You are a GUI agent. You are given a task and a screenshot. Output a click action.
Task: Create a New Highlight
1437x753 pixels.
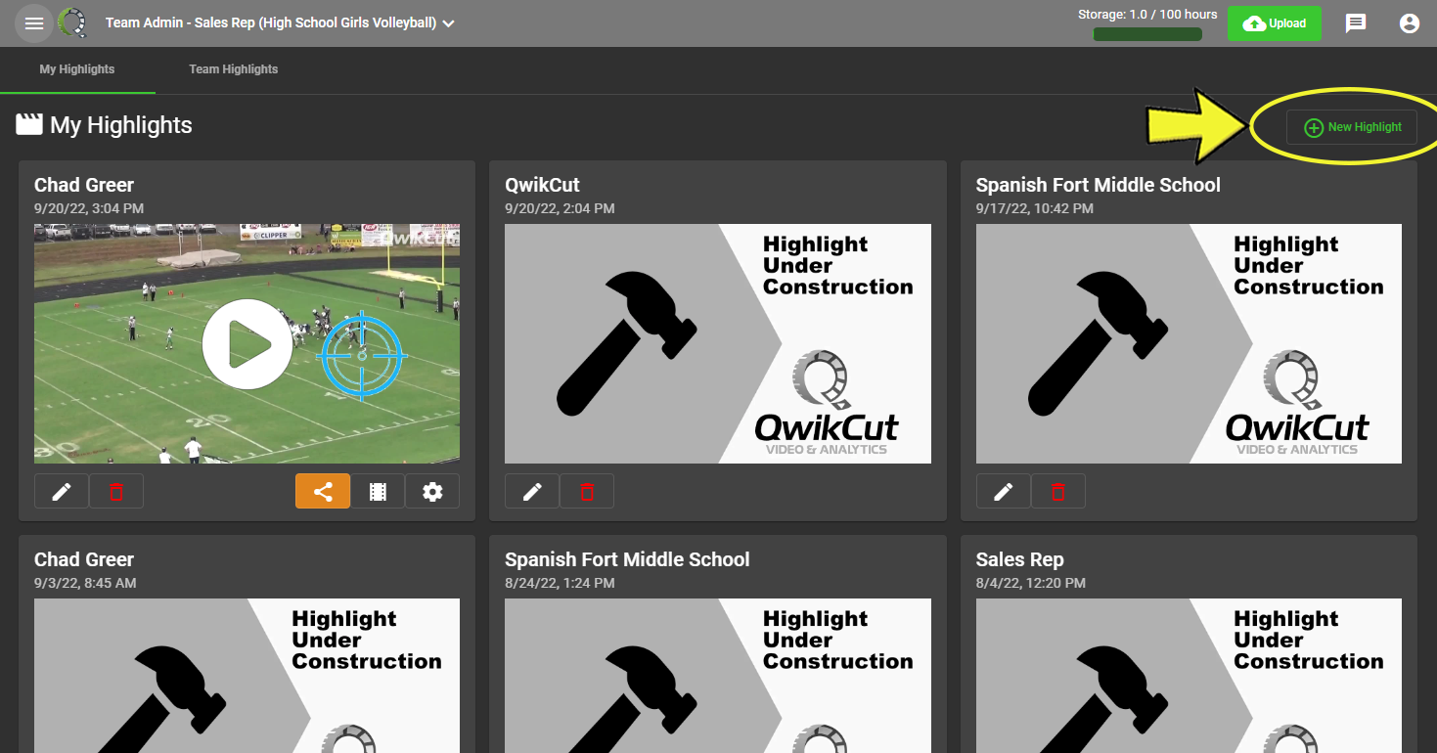click(x=1352, y=127)
